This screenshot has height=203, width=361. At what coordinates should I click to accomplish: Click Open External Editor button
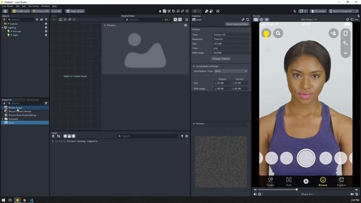237,24
